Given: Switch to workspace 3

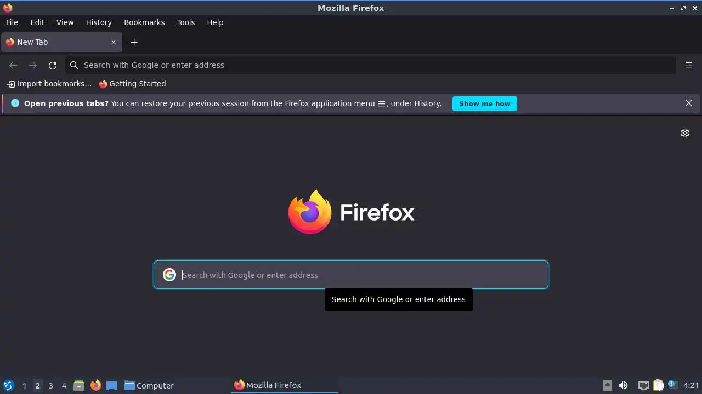Looking at the screenshot, I should [50, 386].
